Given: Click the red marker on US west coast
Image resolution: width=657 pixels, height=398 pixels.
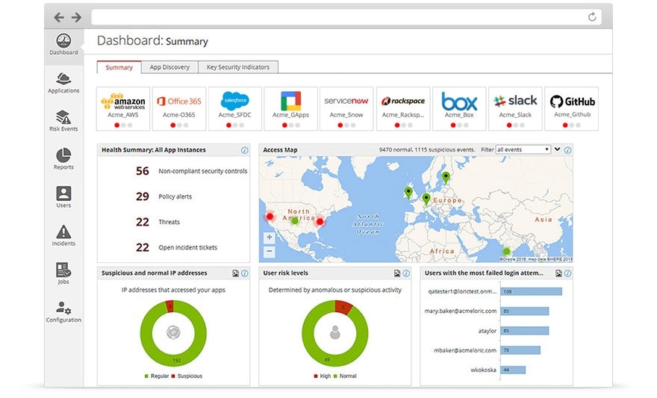Looking at the screenshot, I should point(270,217).
